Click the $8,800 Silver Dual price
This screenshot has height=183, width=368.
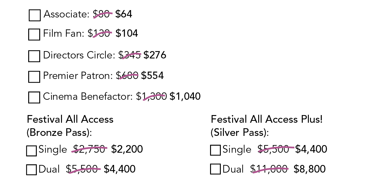(x=309, y=169)
